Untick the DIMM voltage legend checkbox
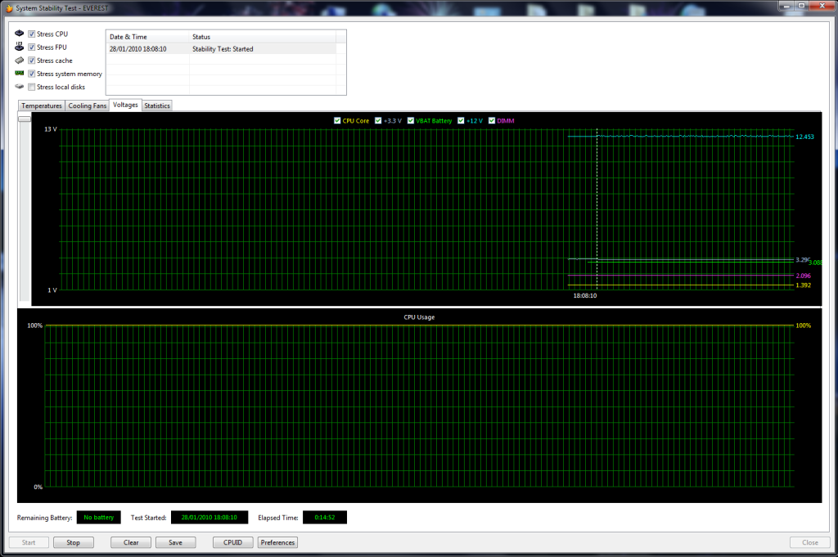This screenshot has width=838, height=557. (492, 121)
